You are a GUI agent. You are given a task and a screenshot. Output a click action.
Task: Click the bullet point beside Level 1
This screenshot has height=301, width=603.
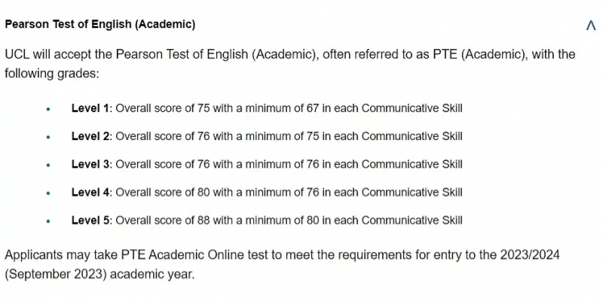click(x=48, y=109)
